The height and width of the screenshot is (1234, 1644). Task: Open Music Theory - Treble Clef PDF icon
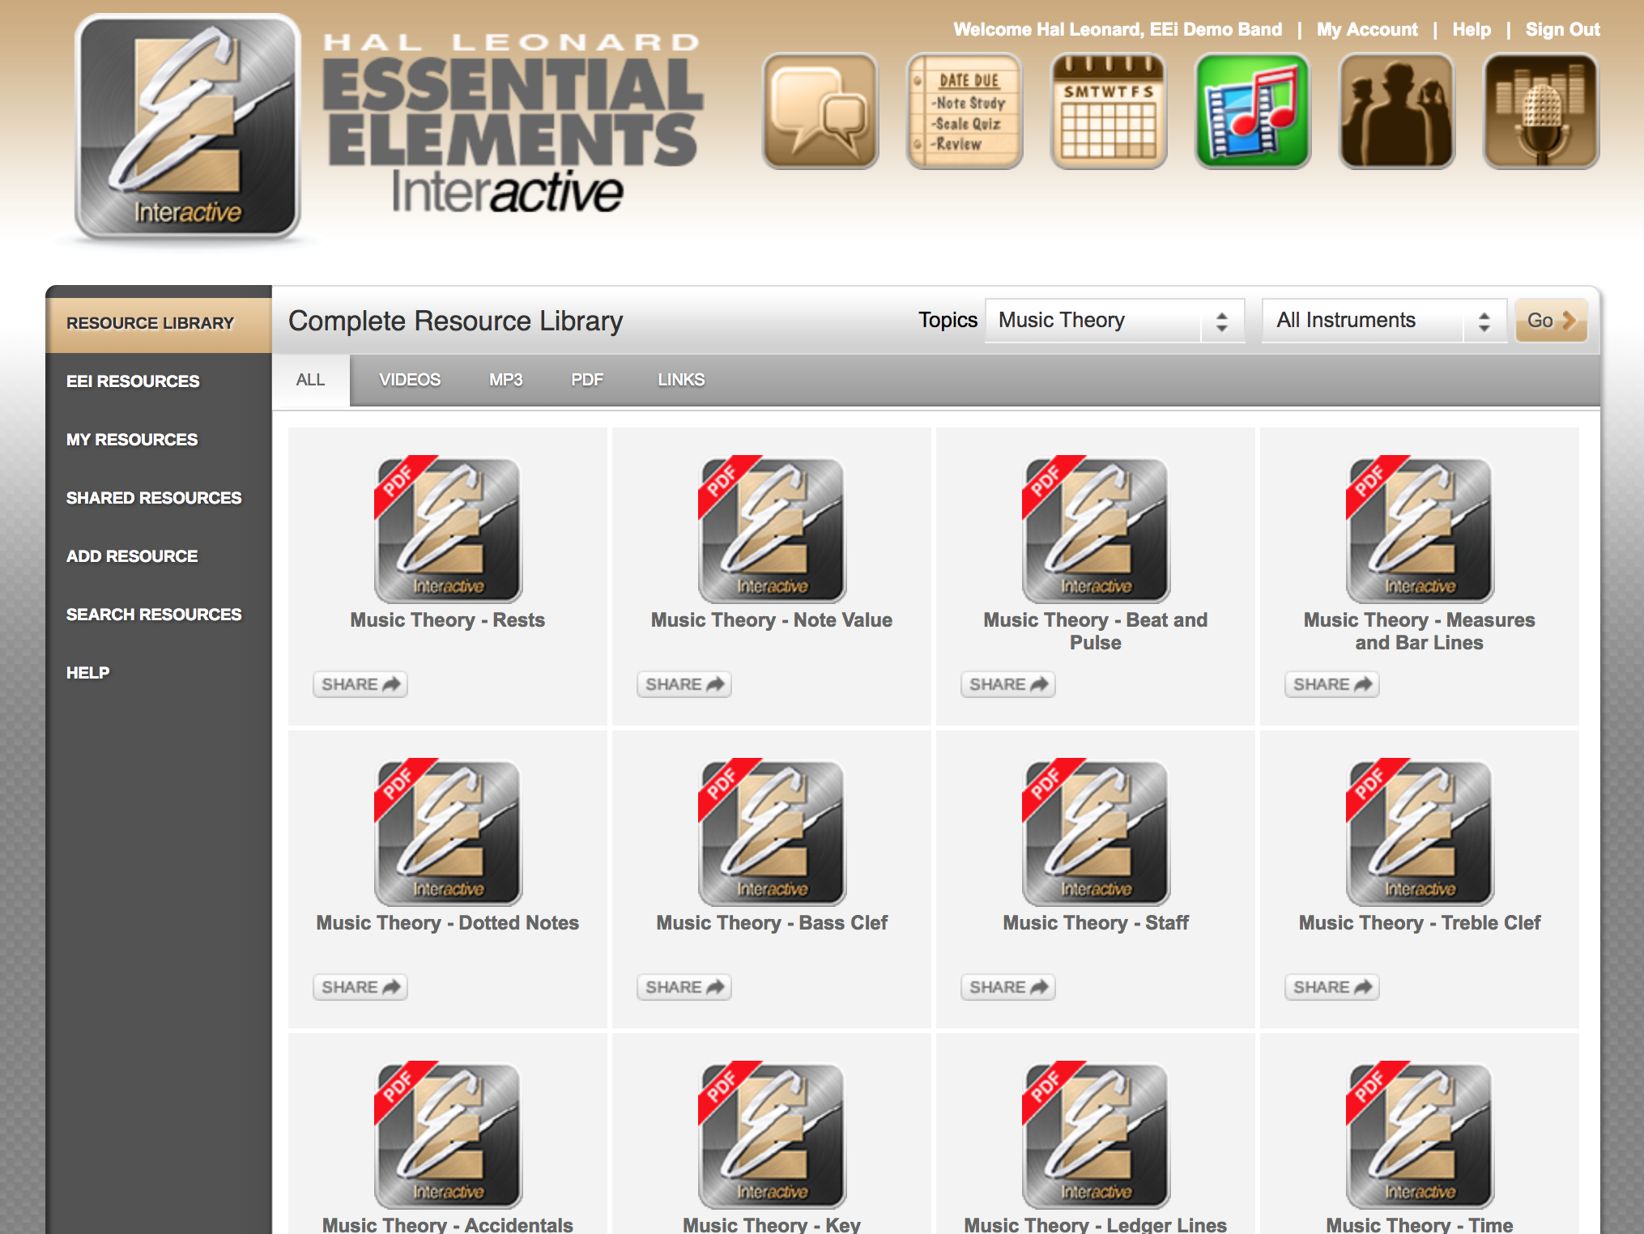click(x=1420, y=832)
